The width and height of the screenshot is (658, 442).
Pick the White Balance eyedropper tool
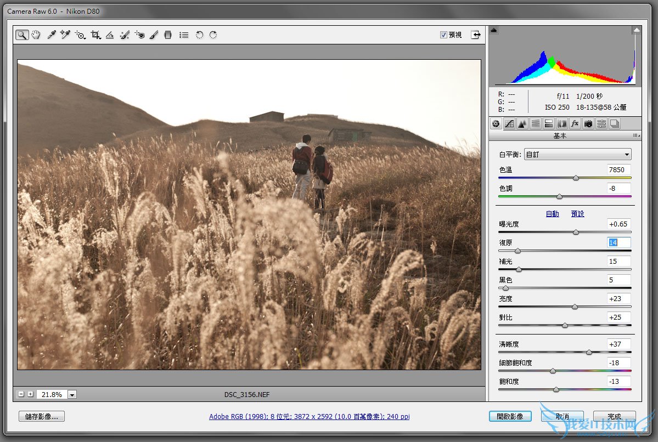[52, 35]
